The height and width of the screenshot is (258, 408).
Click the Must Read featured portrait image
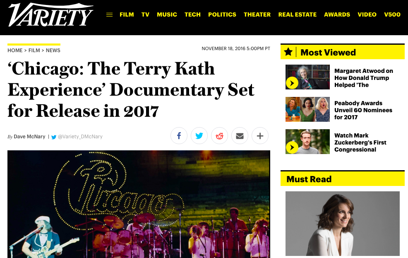coord(343,224)
